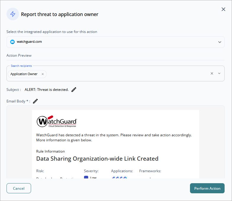
Task: Expand the recipients dropdown arrow
Action: coord(219,73)
